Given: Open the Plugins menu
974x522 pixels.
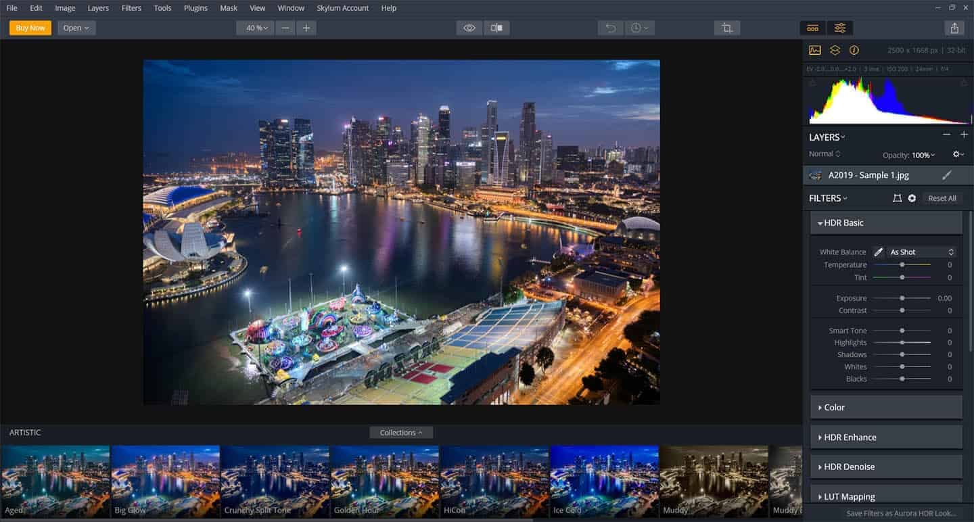Looking at the screenshot, I should pos(195,8).
